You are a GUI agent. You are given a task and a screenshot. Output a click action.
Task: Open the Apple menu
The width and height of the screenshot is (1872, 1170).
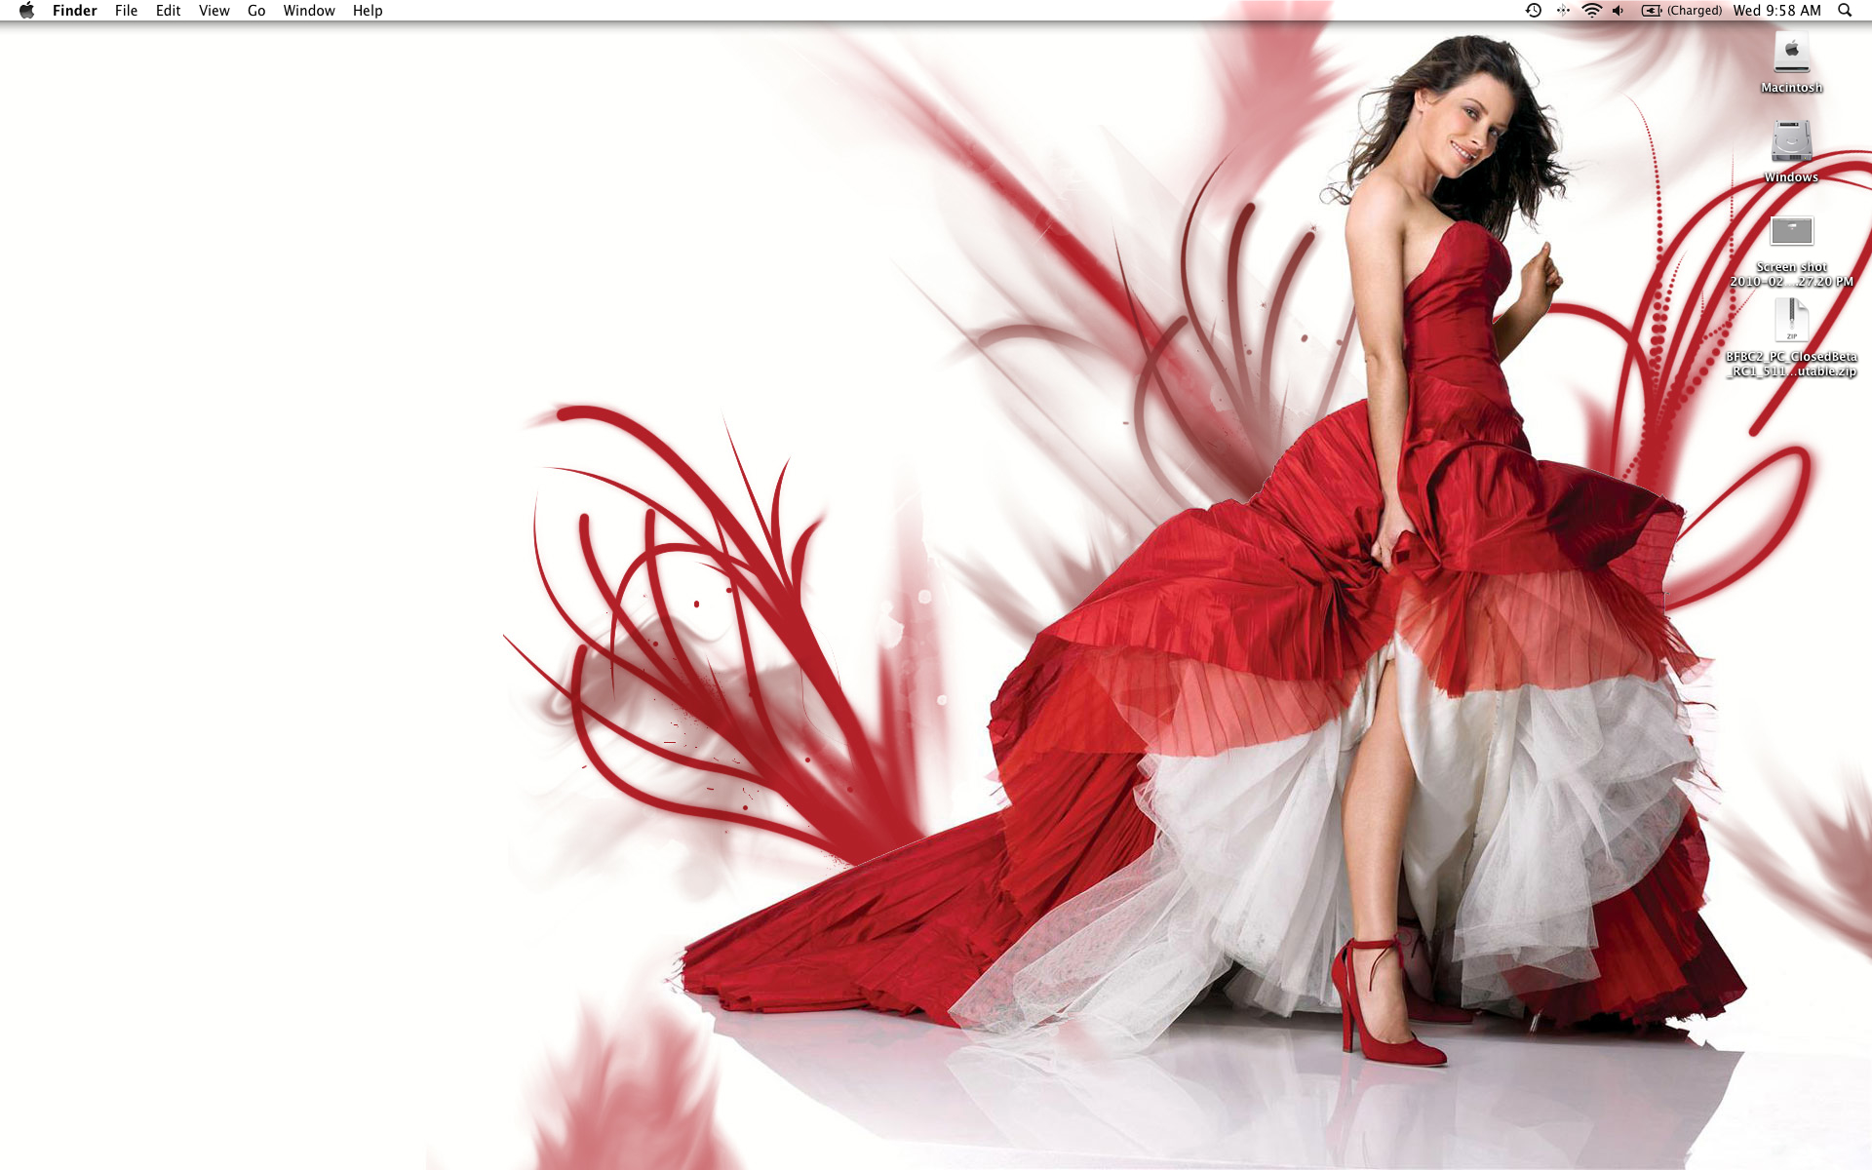(26, 11)
